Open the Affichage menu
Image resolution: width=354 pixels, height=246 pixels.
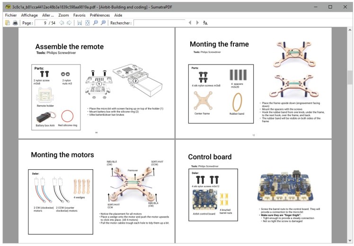click(29, 15)
